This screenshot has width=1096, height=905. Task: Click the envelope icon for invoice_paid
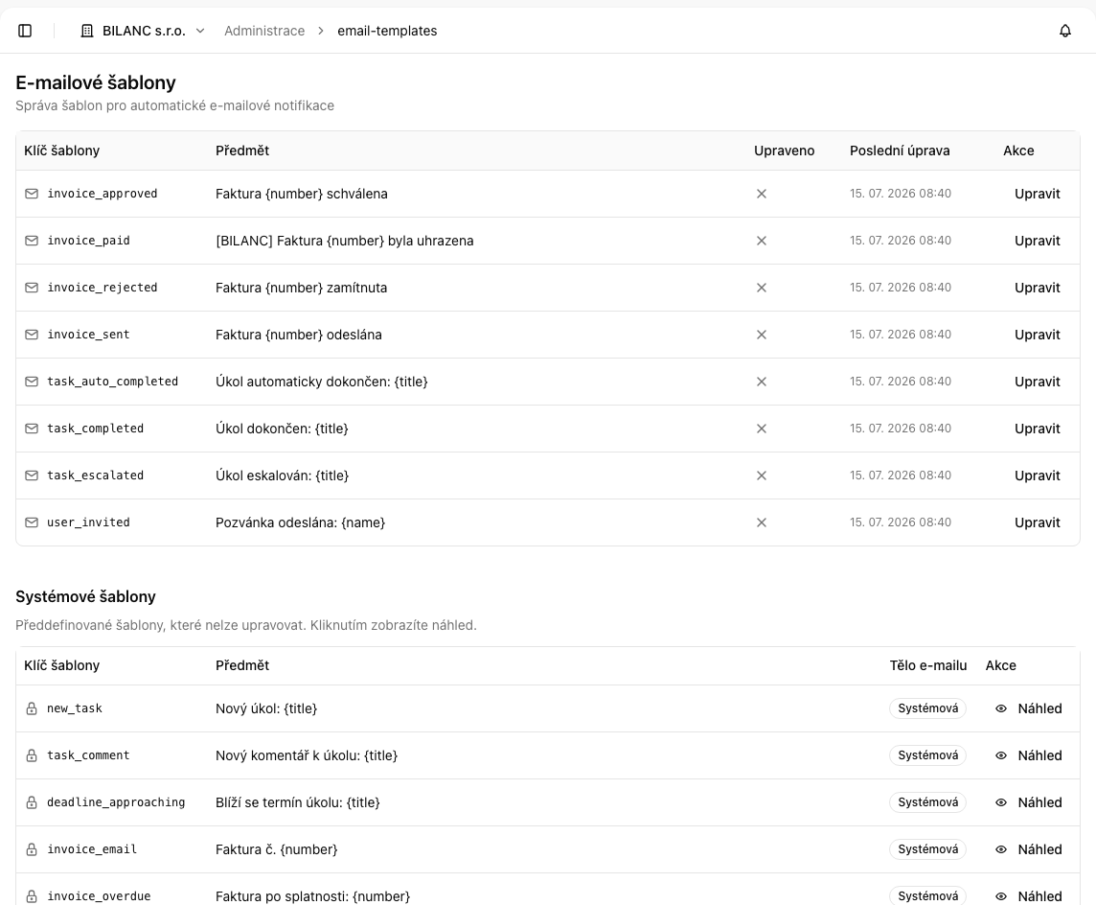[x=32, y=241]
